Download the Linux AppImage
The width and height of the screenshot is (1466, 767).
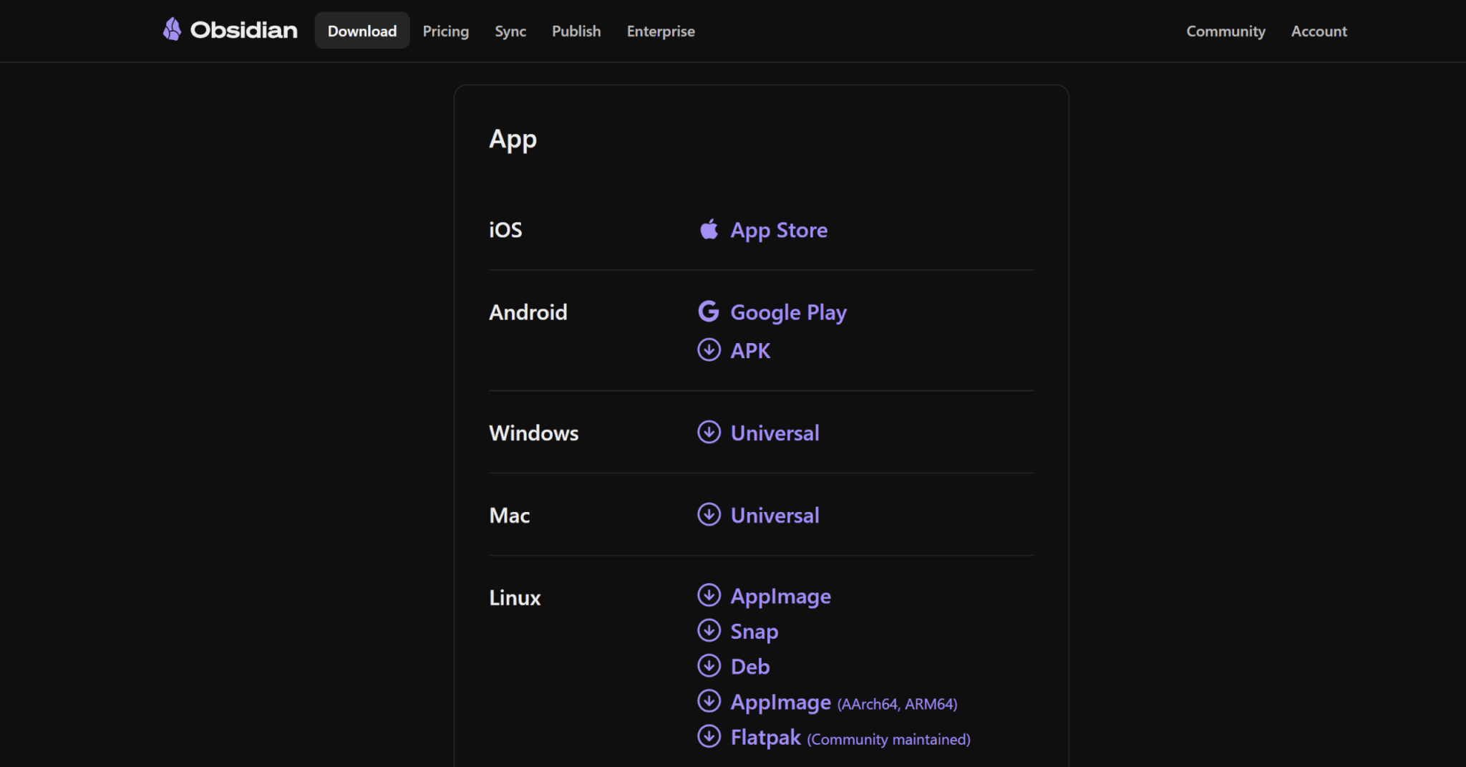tap(780, 597)
